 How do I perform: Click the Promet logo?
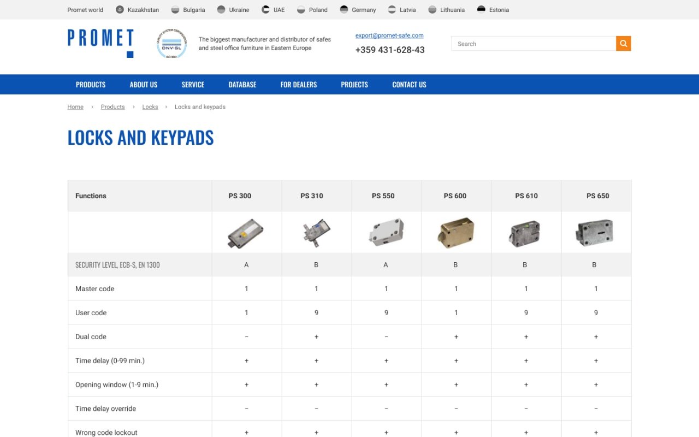pos(100,44)
